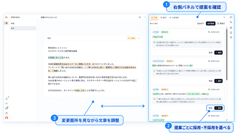Open the document icon in the left rail
This screenshot has width=238, height=134.
6,23
